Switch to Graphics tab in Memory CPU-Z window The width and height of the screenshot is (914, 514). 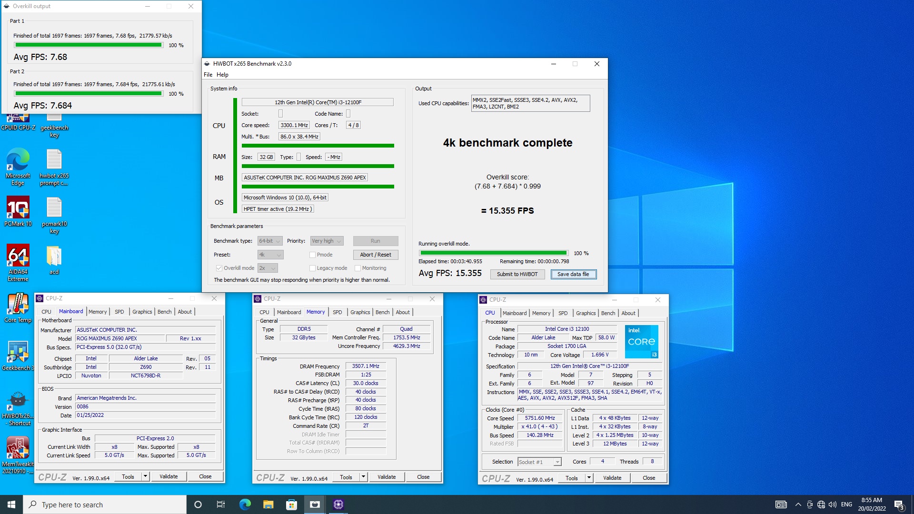coord(360,312)
